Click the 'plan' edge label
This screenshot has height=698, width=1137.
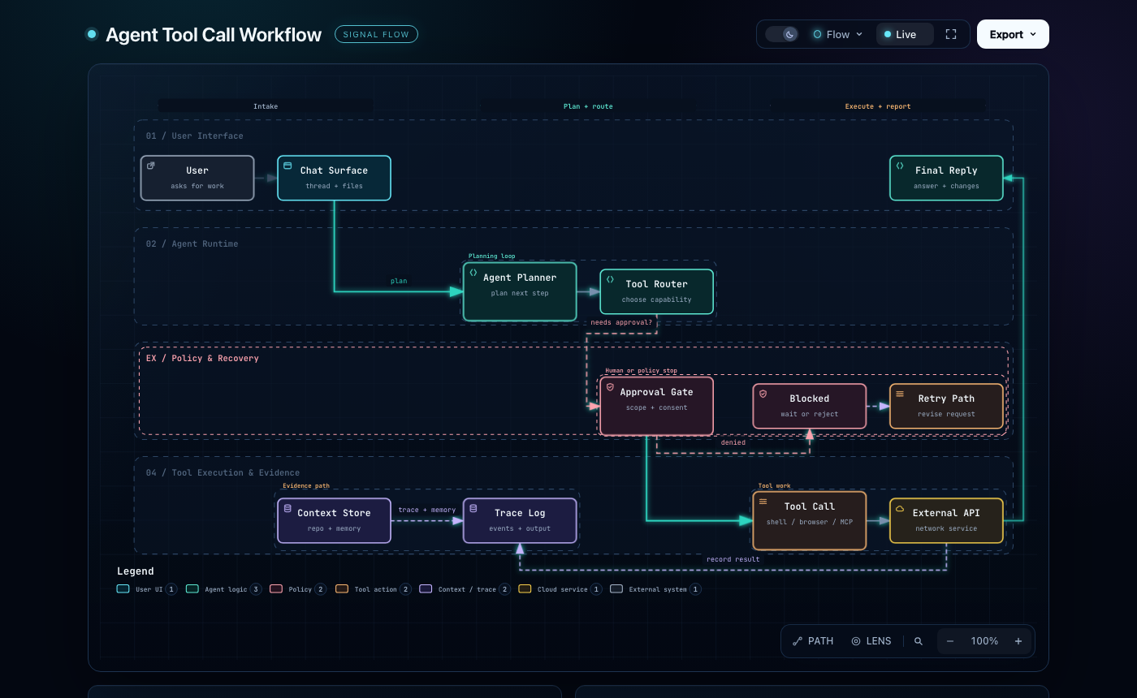[x=399, y=281]
